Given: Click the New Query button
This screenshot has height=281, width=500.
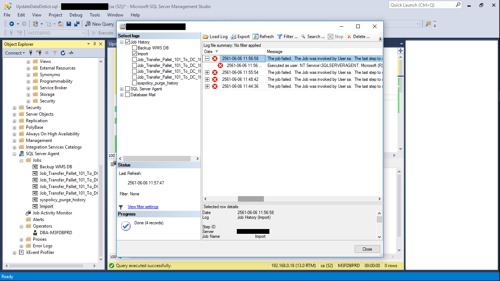Looking at the screenshot, I should (100, 24).
